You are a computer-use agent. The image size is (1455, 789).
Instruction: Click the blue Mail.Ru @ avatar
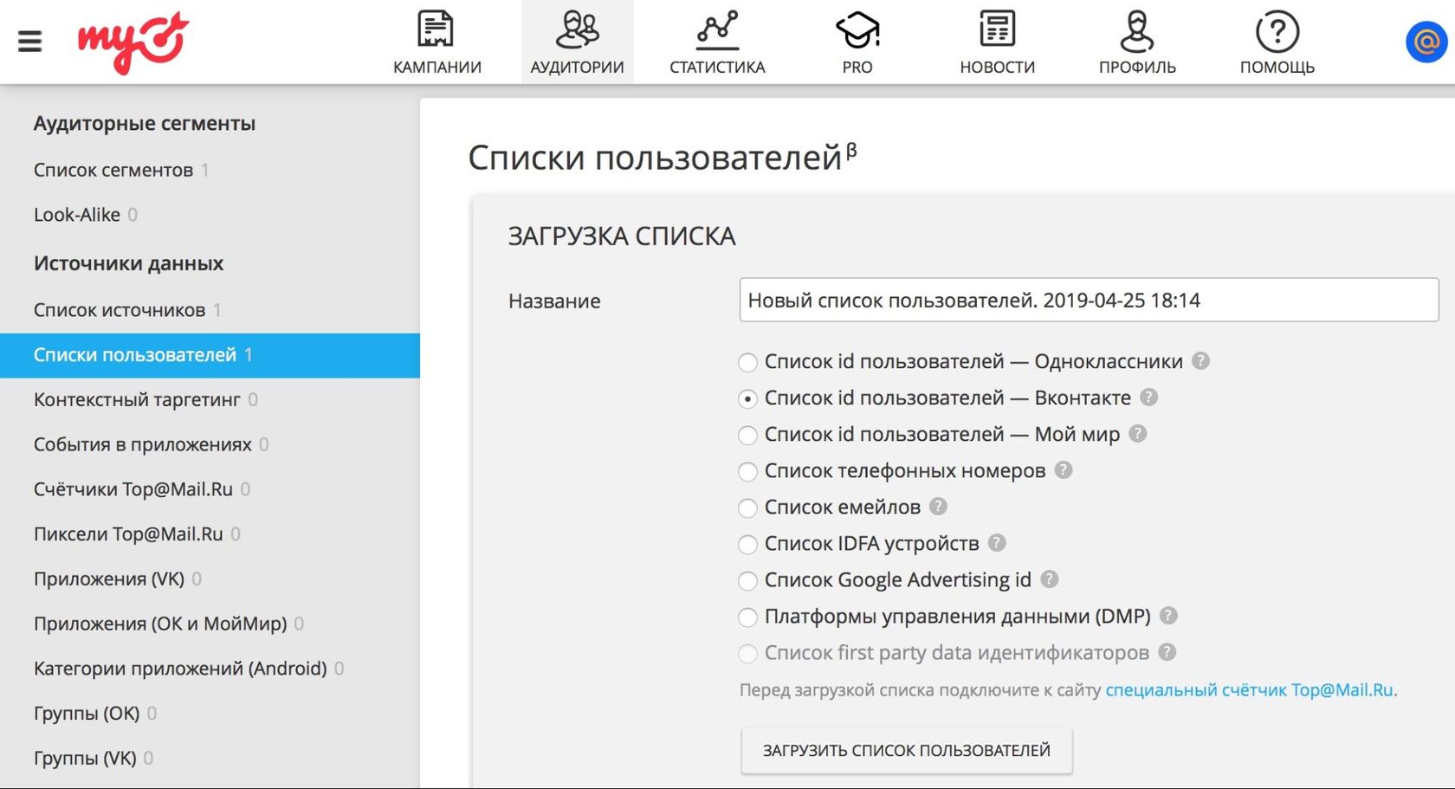1426,42
